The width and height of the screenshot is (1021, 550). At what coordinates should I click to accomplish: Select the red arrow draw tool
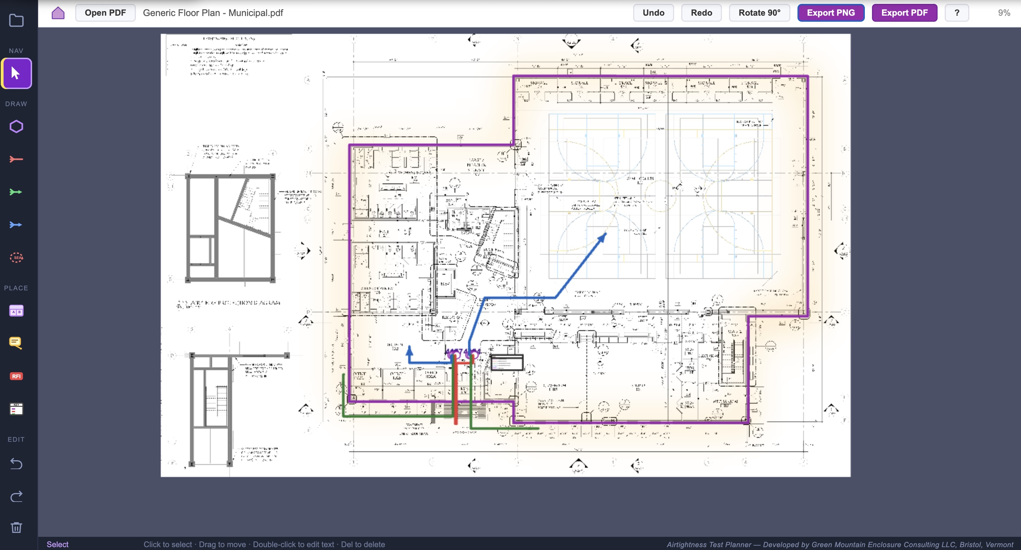(x=16, y=159)
